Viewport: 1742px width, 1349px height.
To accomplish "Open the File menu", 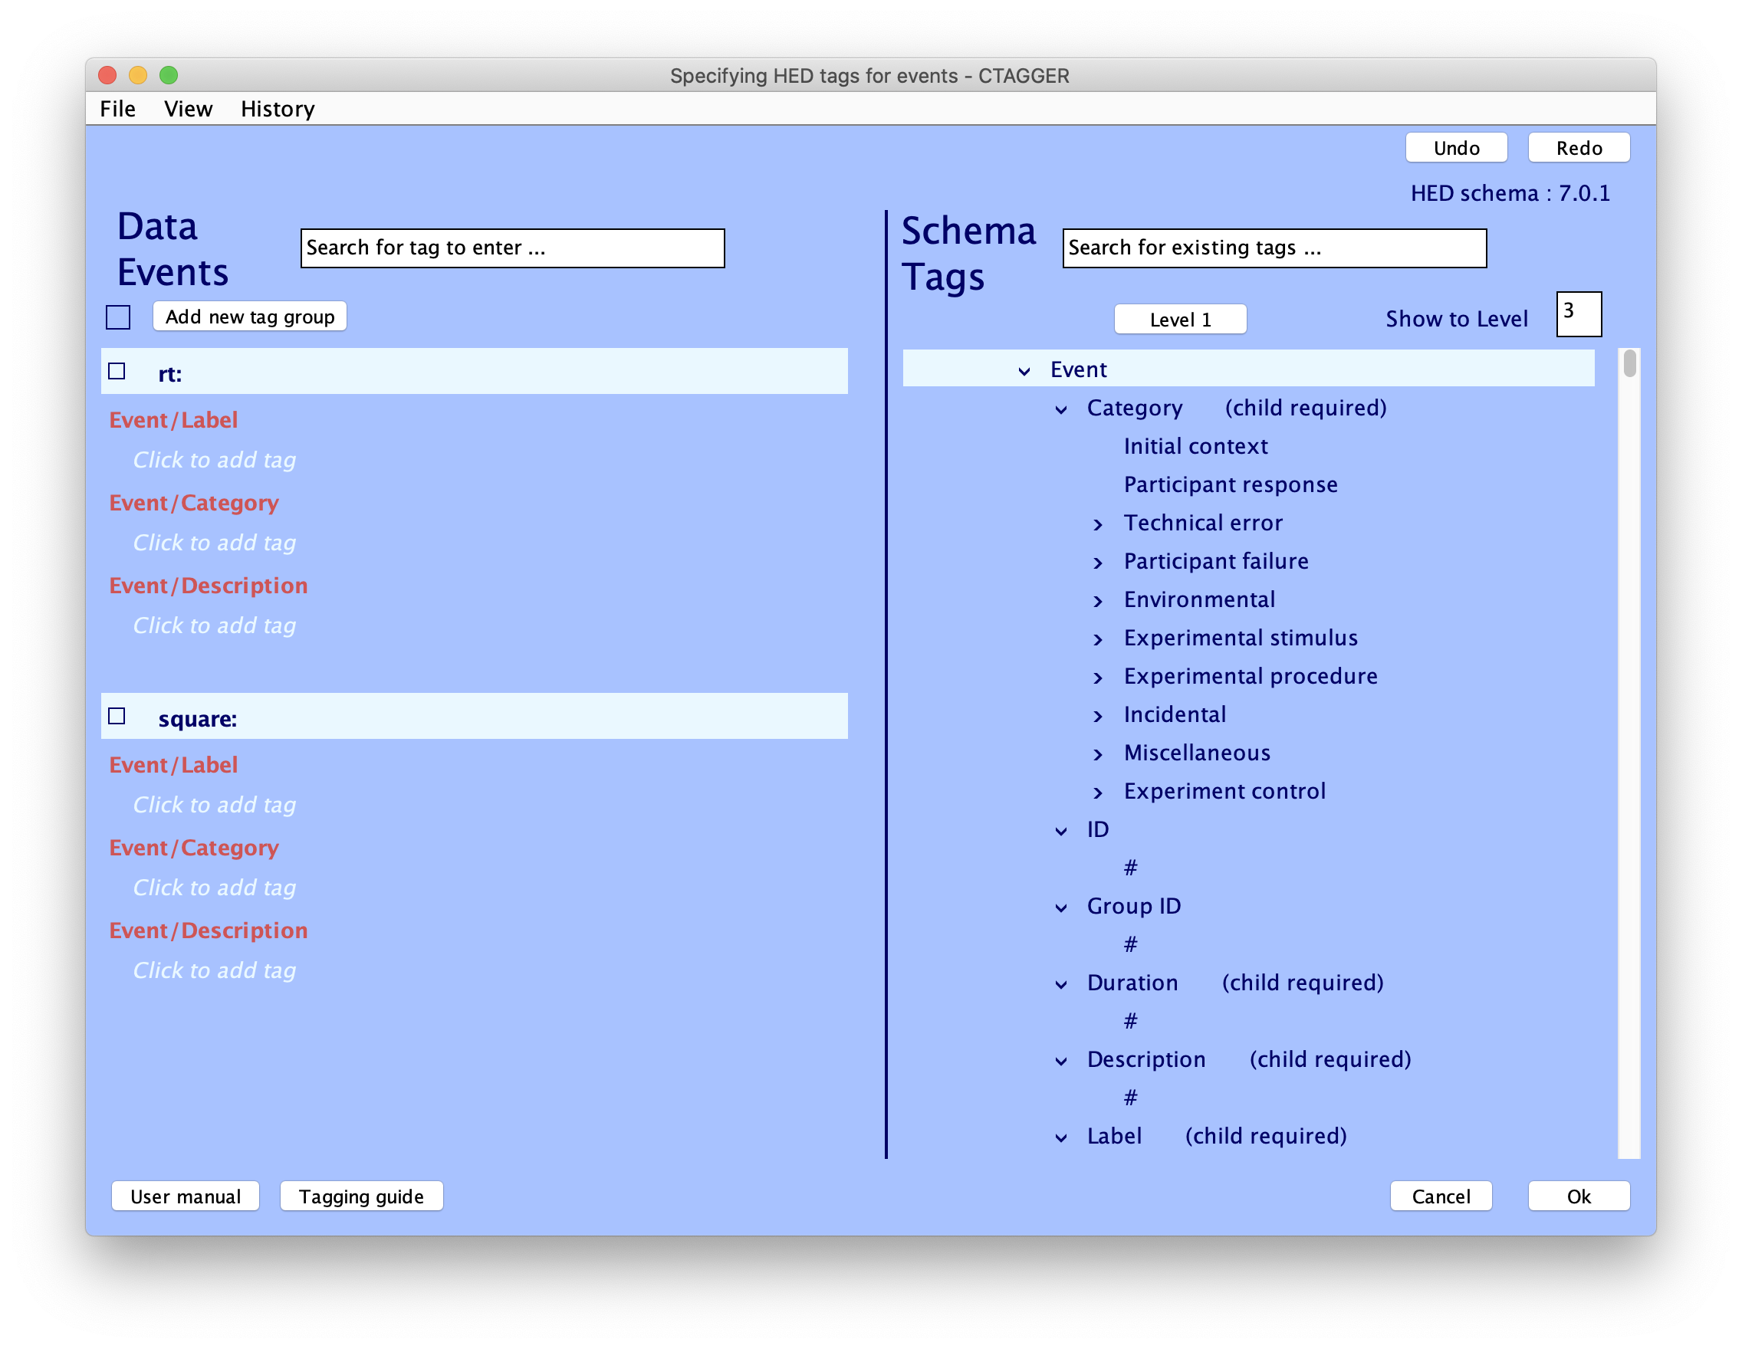I will [117, 108].
